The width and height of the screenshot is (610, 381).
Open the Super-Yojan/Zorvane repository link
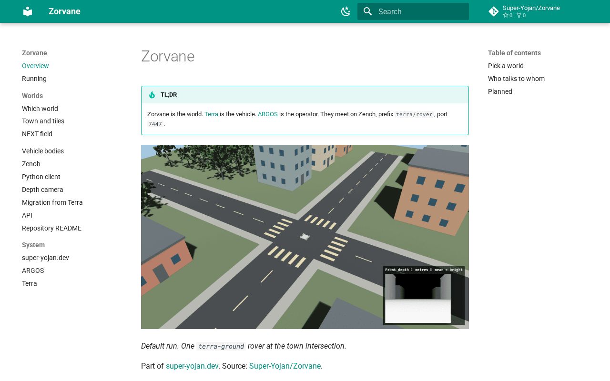tap(531, 11)
